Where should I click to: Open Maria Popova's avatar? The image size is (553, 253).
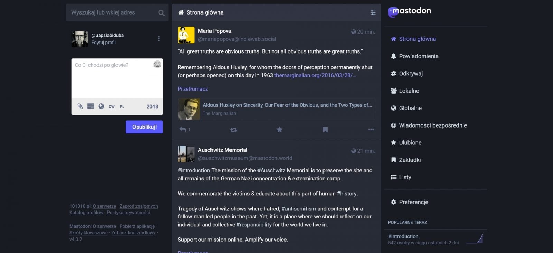pos(186,35)
